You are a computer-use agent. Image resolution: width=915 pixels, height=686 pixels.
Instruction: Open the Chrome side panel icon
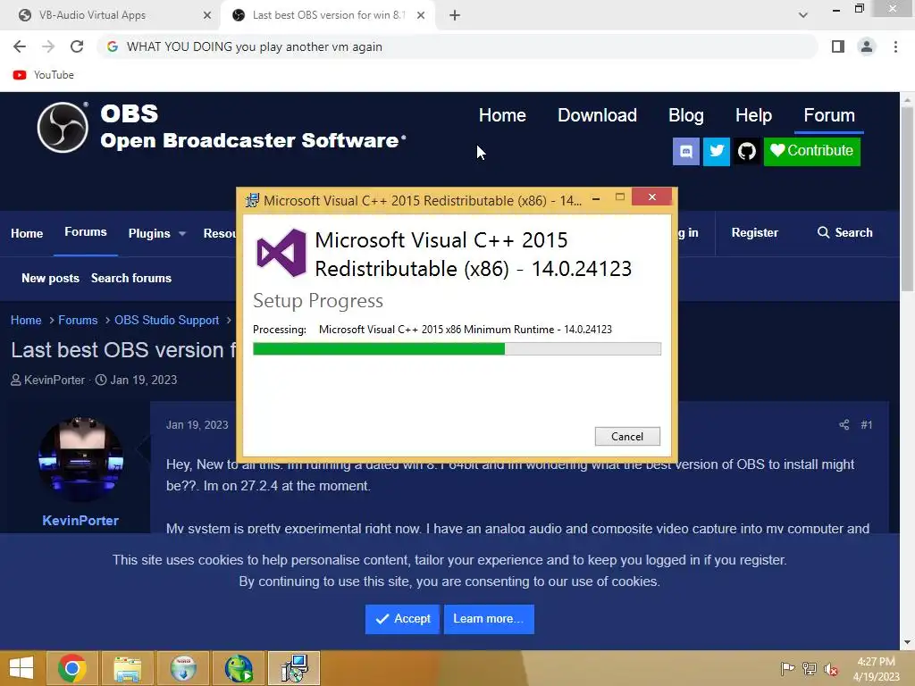tap(838, 46)
